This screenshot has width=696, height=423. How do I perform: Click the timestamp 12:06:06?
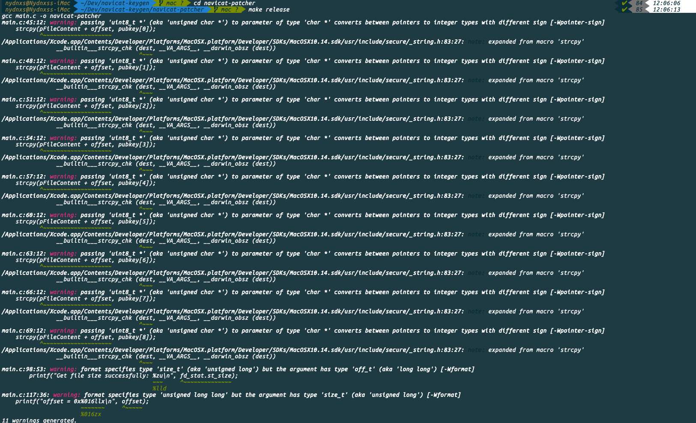666,3
